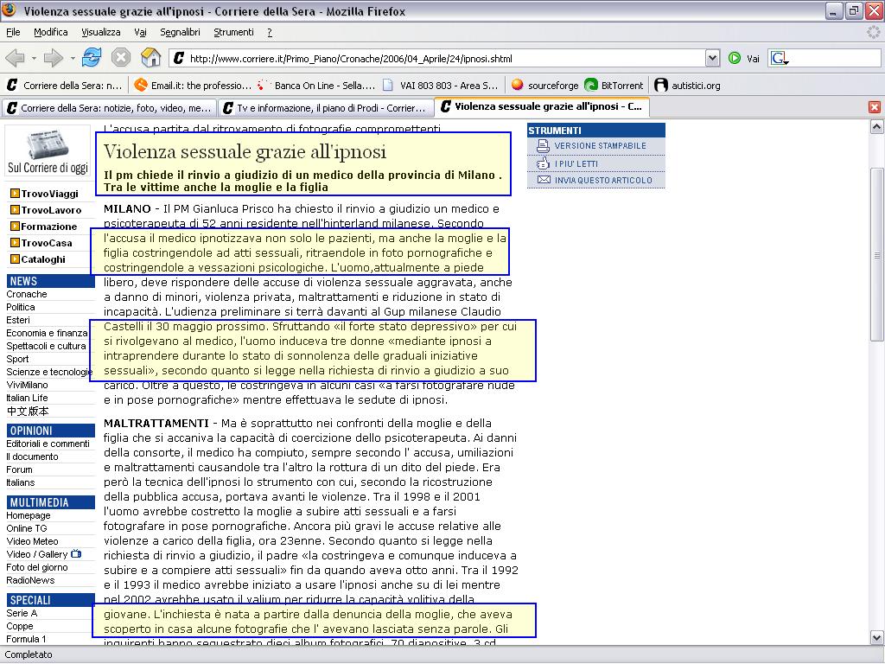Click the Formazione orange arrow icon
Viewport: 885px width, 664px height.
(16, 227)
